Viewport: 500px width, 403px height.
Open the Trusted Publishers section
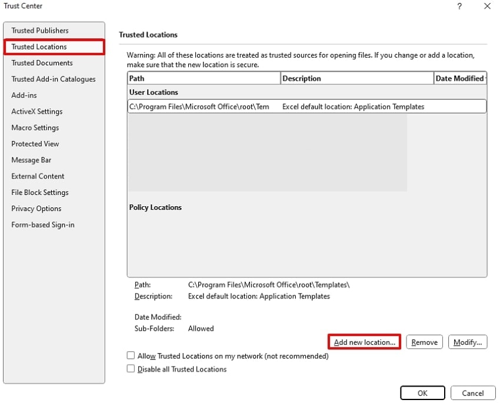click(40, 31)
